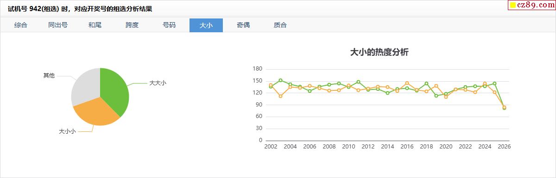Select the 大大小 pie label
Viewport: 556px width, 178px height.
coord(158,83)
